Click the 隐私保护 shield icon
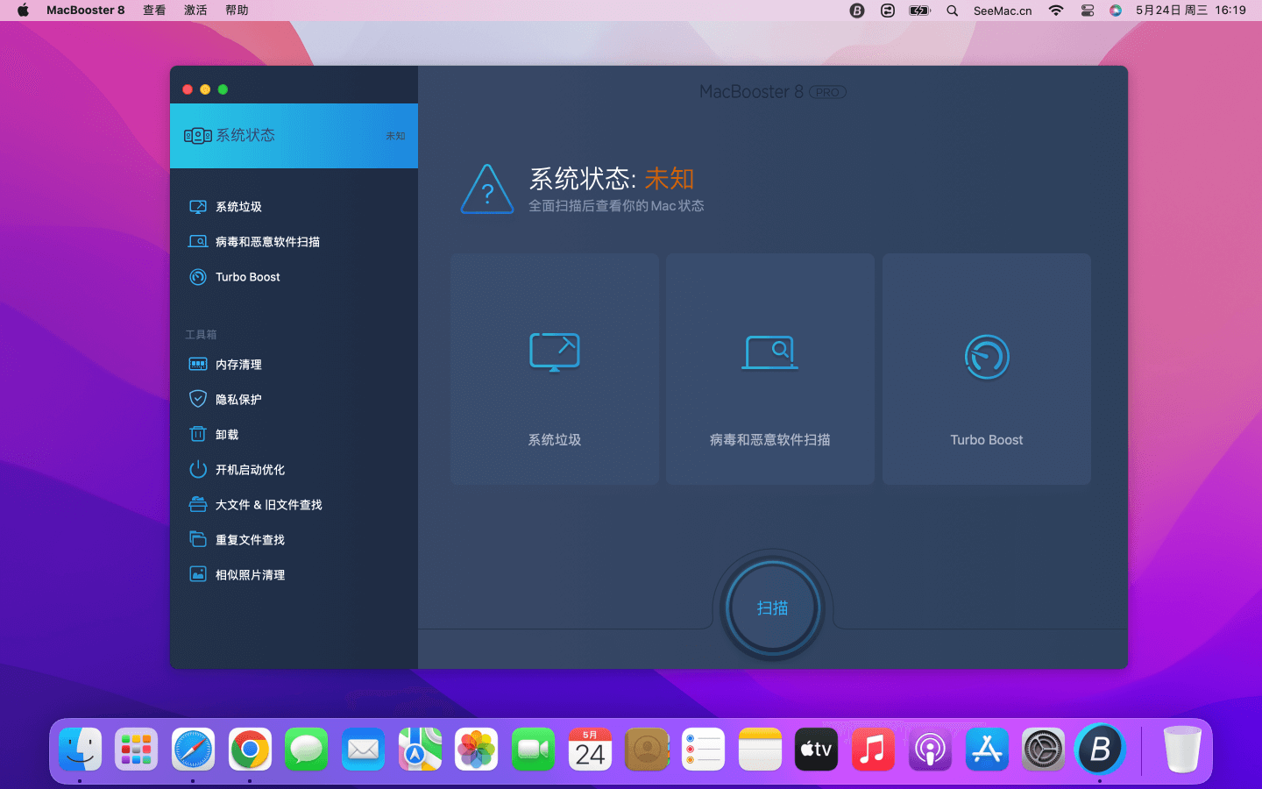1262x789 pixels. coord(198,400)
